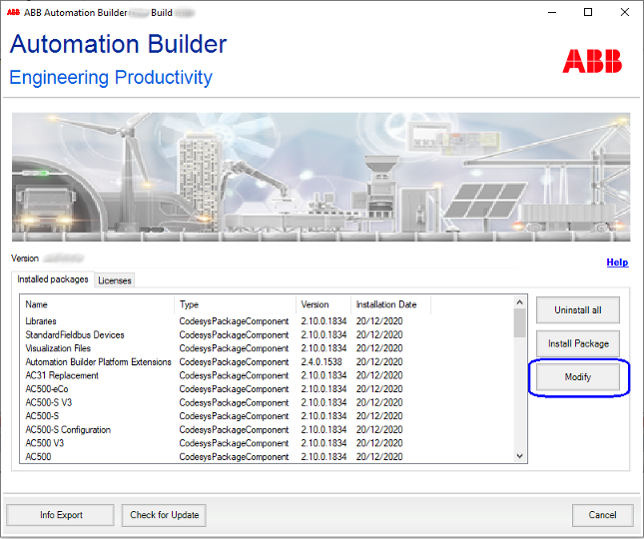Screen dimensions: 644x539
Task: Open the Help link
Action: pos(617,263)
